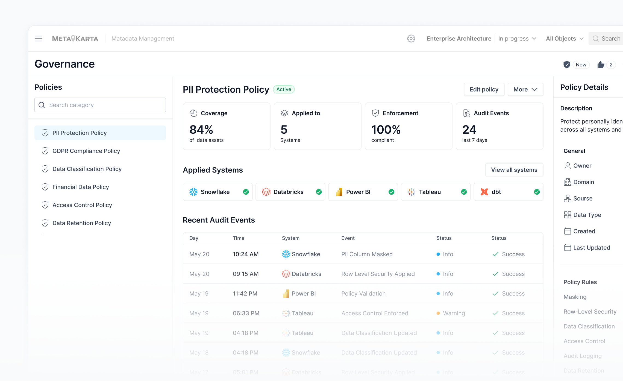Image resolution: width=623 pixels, height=381 pixels.
Task: Click the Power BI logo in Applied Systems
Action: point(339,192)
